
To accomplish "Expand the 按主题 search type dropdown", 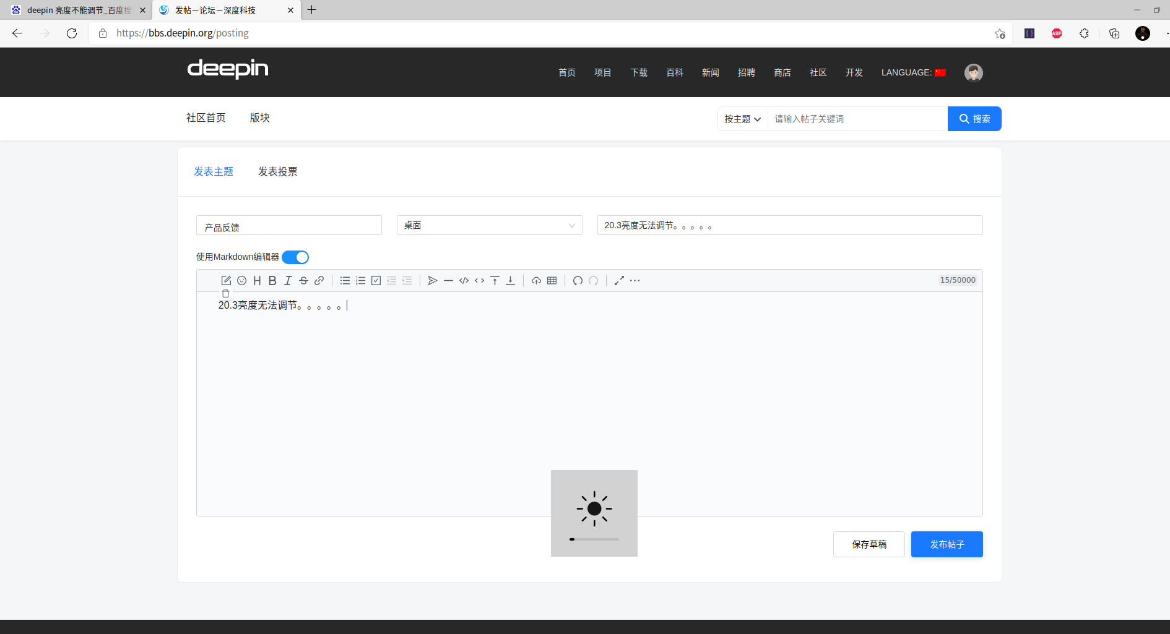I will pyautogui.click(x=742, y=119).
